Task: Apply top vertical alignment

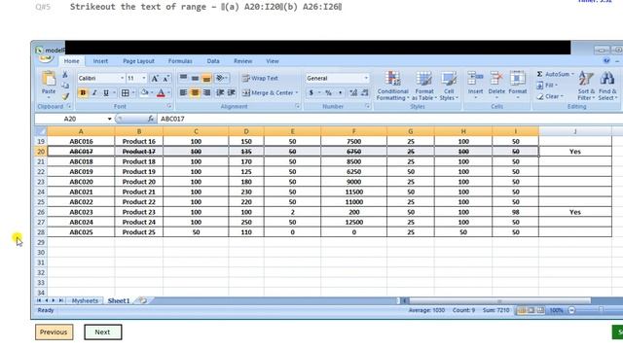Action: (x=183, y=78)
